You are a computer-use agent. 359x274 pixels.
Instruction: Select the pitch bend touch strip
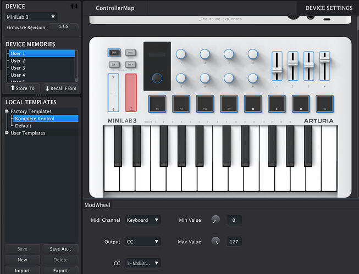pyautogui.click(x=113, y=93)
